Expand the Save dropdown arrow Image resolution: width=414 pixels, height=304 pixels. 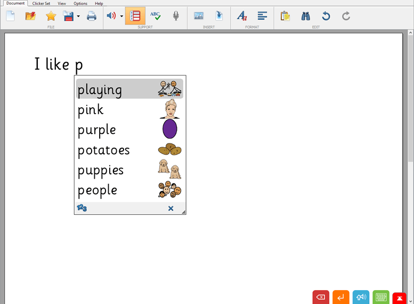point(78,16)
